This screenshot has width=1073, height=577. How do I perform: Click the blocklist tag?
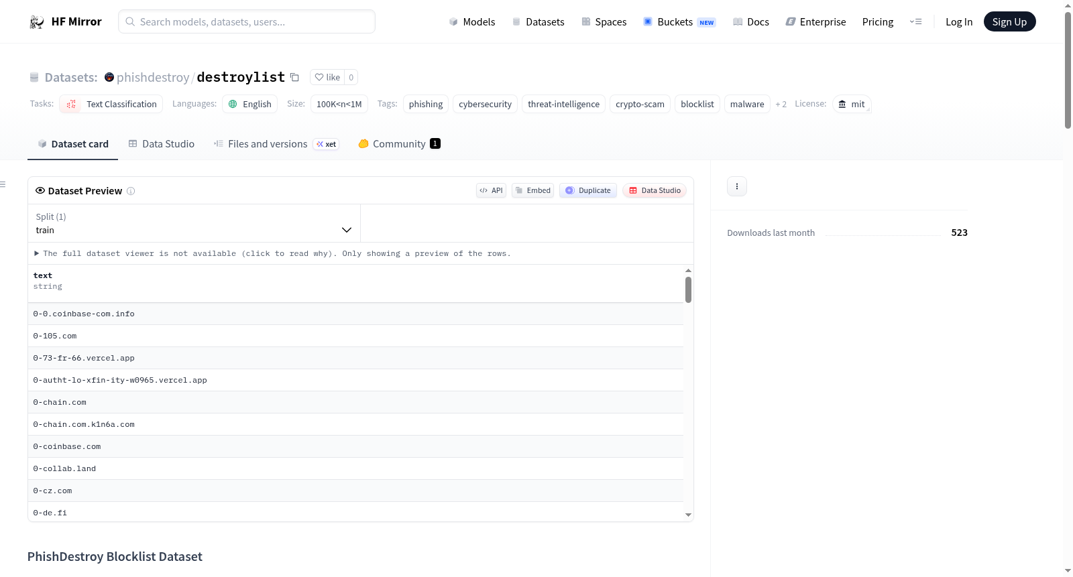(697, 104)
